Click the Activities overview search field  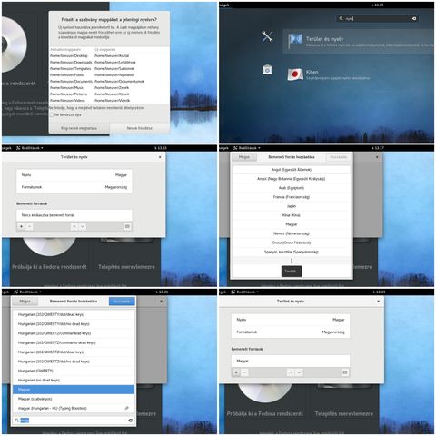point(378,18)
